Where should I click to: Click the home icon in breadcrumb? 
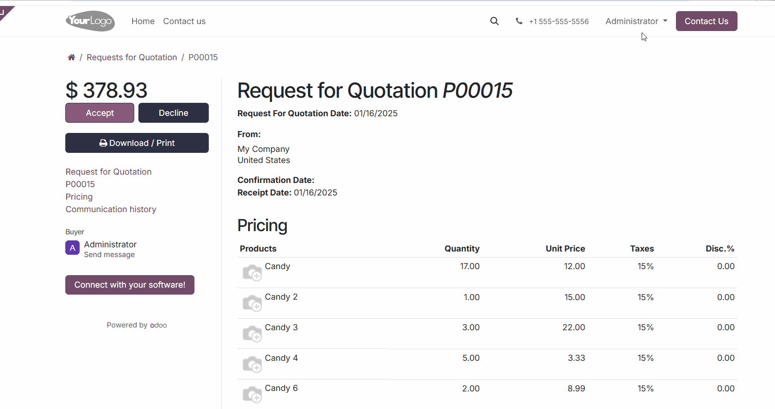71,57
